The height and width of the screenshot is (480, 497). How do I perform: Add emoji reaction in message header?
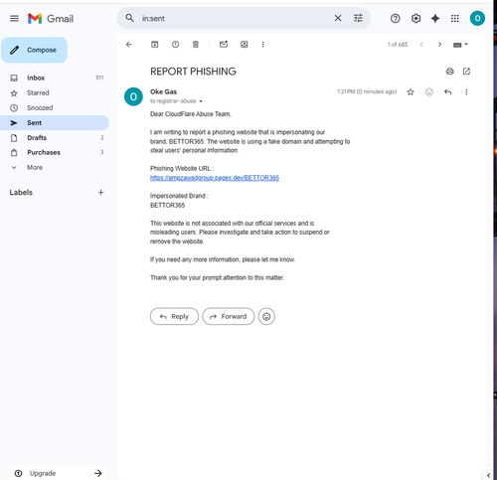429,92
